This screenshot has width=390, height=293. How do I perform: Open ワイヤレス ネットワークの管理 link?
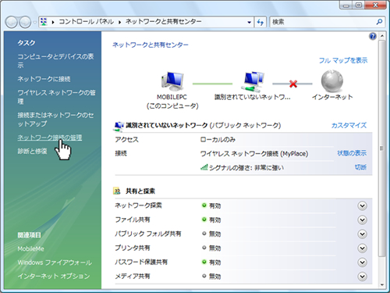click(56, 97)
